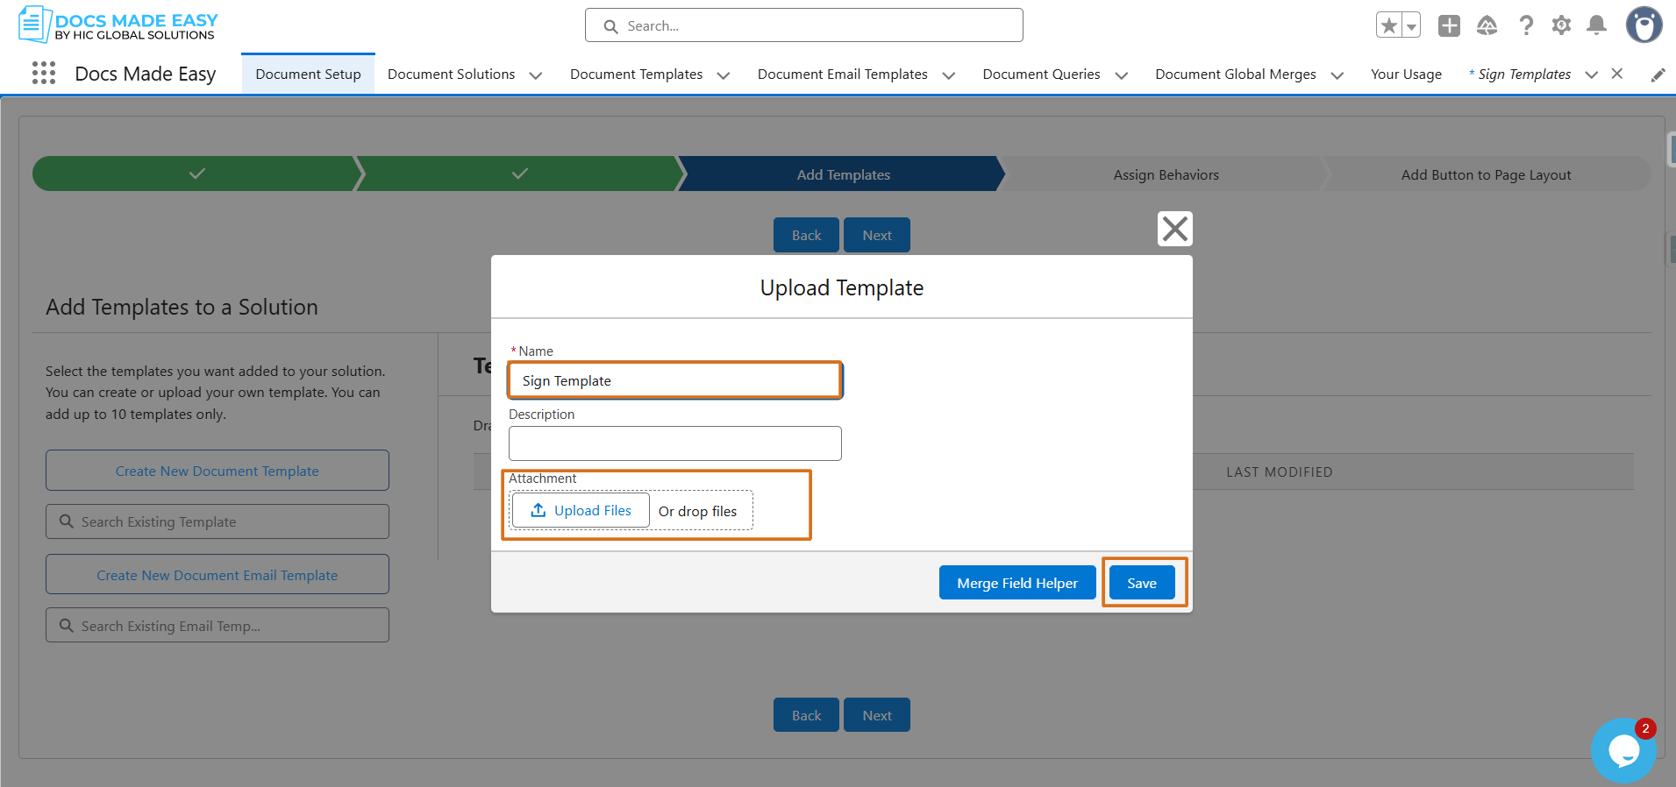Screen dimensions: 1676x787
Task: Open the user profile avatar
Action: [x=1644, y=25]
